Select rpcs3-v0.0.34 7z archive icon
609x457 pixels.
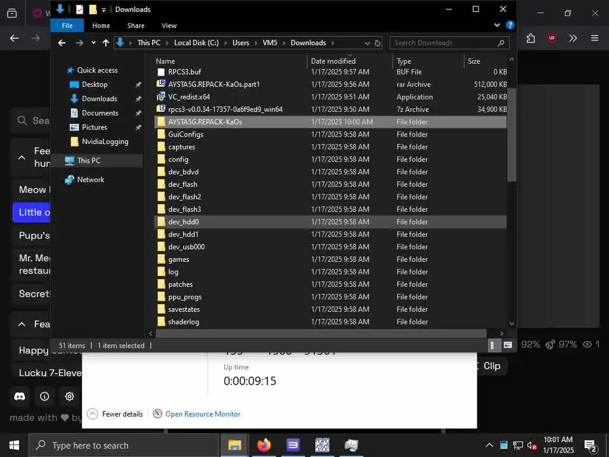[x=161, y=109]
